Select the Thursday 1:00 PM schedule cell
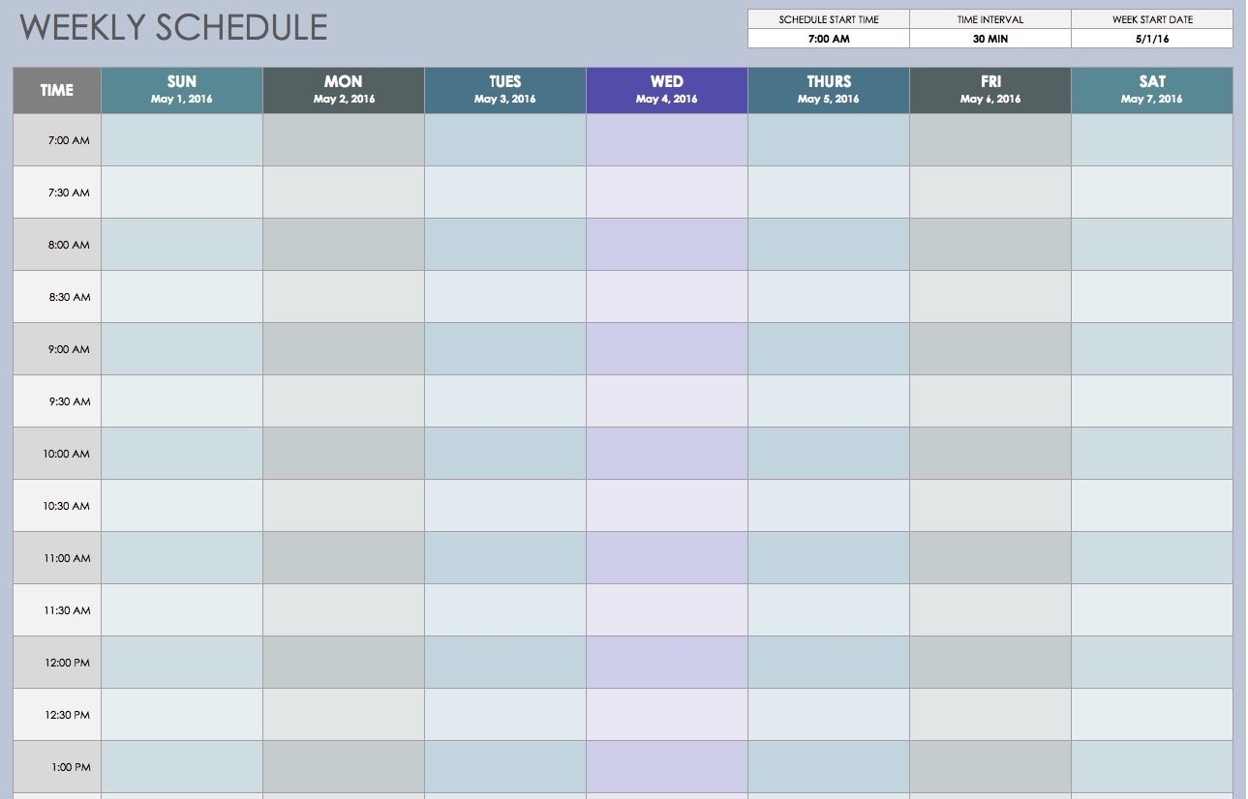Image resolution: width=1248 pixels, height=799 pixels. 828,767
